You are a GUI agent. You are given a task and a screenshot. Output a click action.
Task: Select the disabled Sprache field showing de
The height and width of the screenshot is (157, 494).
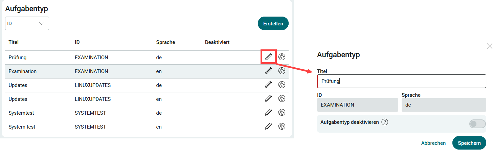[x=443, y=105]
